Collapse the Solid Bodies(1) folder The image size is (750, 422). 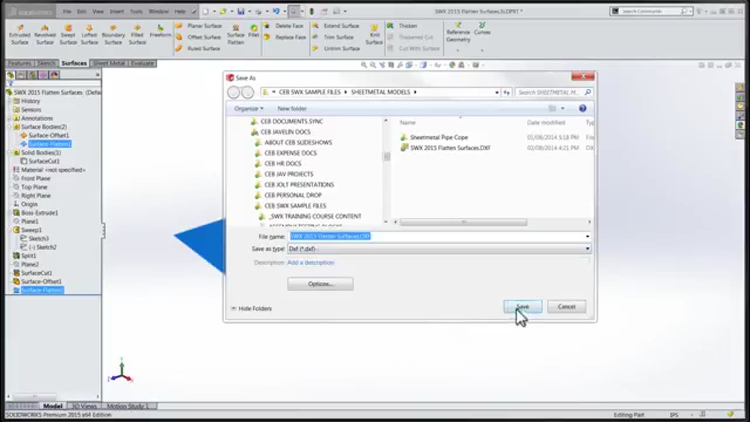[x=9, y=152]
